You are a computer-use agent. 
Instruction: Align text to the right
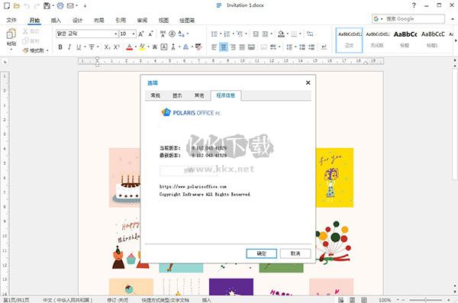(x=233, y=47)
